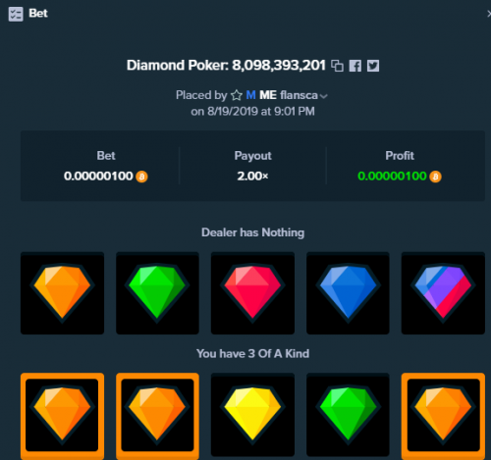Select player's first highlighted orange diamond
The height and width of the screenshot is (460, 491).
tap(62, 415)
